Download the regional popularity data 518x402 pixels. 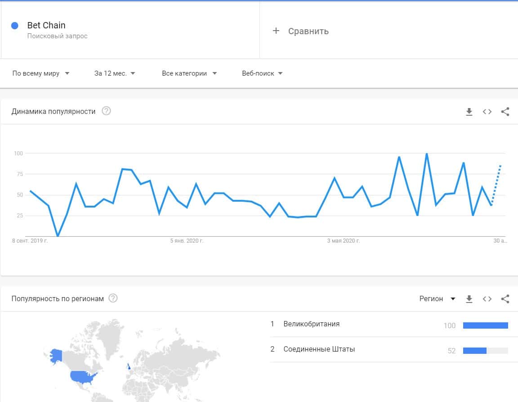click(469, 299)
